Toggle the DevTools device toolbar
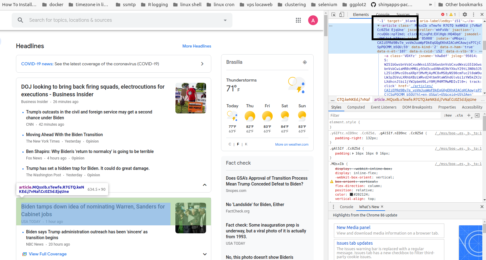The width and height of the screenshot is (486, 260). [x=342, y=14]
